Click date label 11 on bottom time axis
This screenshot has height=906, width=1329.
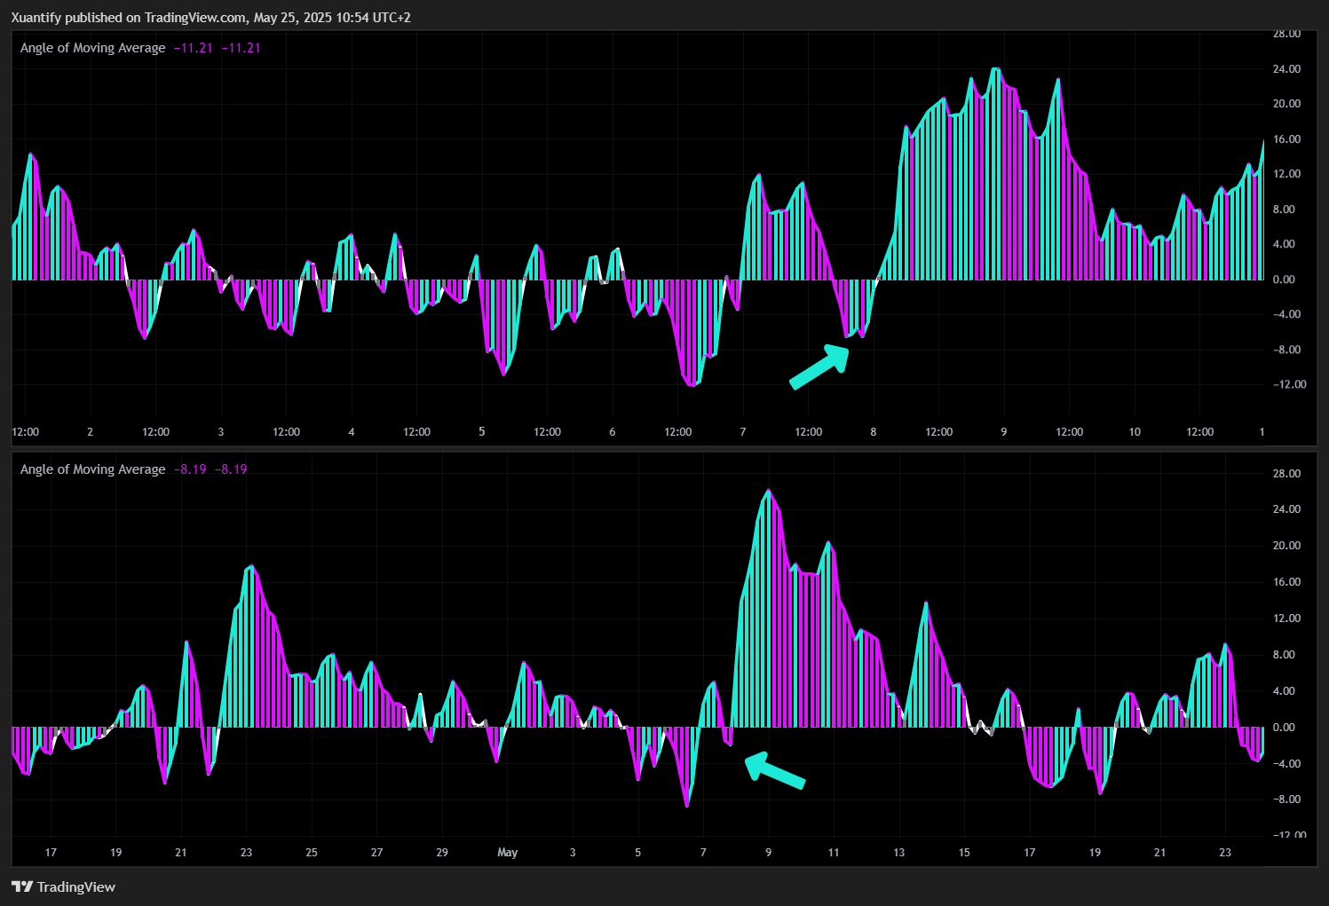coord(834,853)
